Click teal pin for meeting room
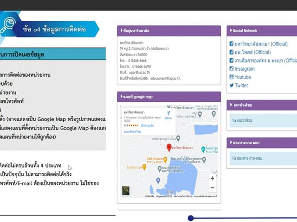Viewport: 297px width, 222px height. point(203,149)
